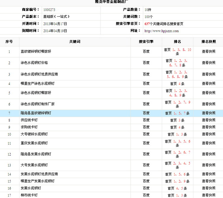Open 查看快照 for 哪里生产涂色水泥钢钉
Viewport: 223px width, 198px height.
click(x=209, y=84)
